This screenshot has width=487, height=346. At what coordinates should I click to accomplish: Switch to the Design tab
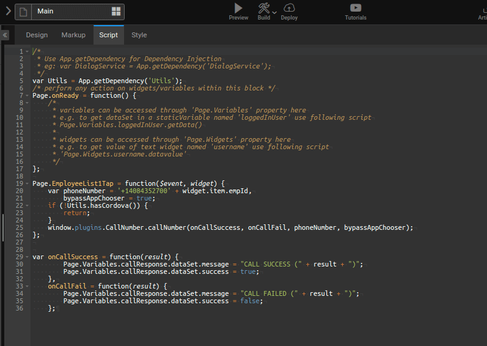click(x=37, y=35)
